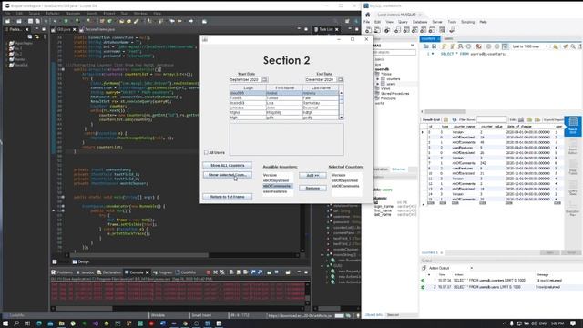
Task: Open the Window menu in Eclipse
Action: click(140, 14)
